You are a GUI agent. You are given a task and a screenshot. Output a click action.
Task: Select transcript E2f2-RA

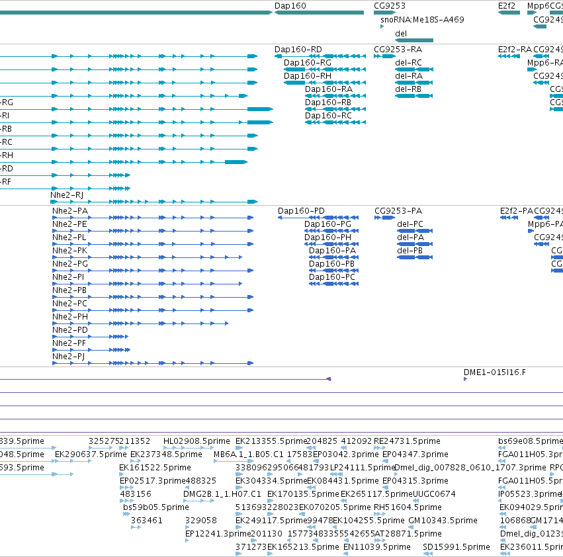515,49
